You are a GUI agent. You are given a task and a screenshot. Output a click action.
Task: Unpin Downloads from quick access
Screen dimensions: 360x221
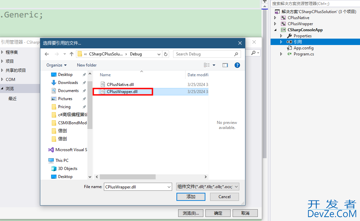click(x=84, y=83)
